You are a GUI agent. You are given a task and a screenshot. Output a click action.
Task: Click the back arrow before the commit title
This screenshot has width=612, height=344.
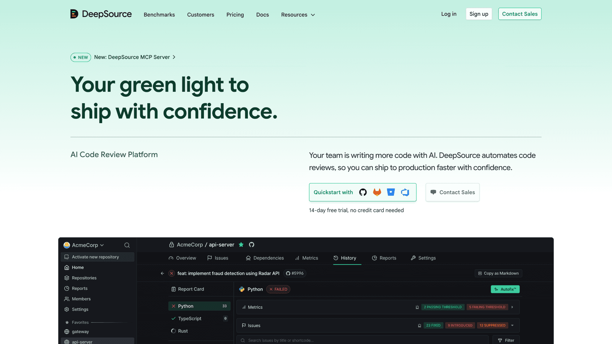click(x=163, y=273)
